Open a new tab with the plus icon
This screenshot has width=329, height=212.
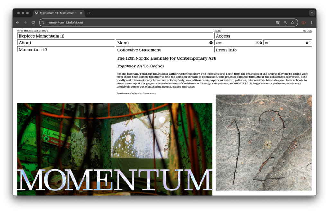click(89, 13)
